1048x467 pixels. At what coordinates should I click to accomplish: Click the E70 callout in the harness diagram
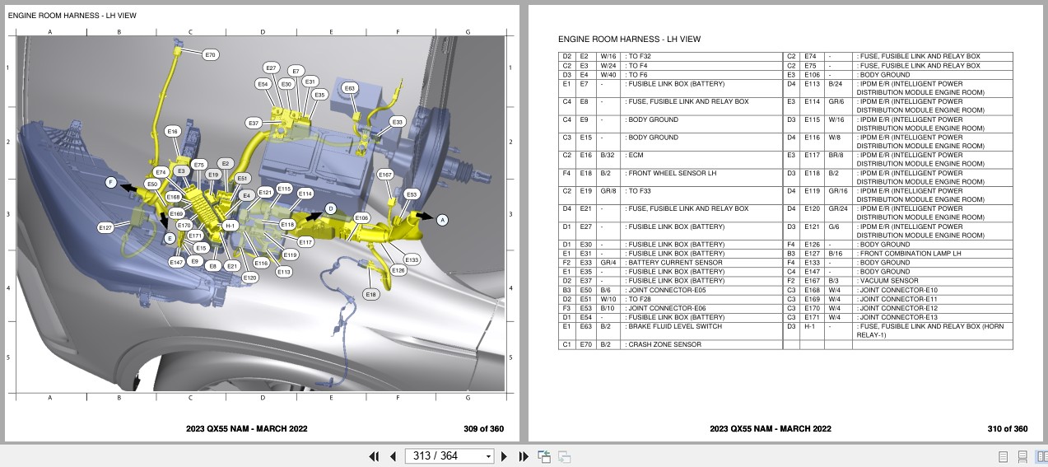(x=211, y=55)
